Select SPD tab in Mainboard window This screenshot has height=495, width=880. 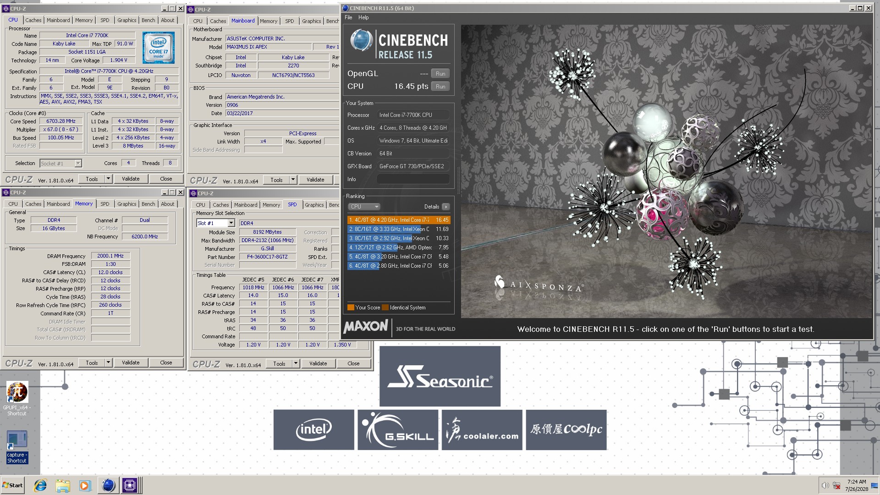point(290,21)
